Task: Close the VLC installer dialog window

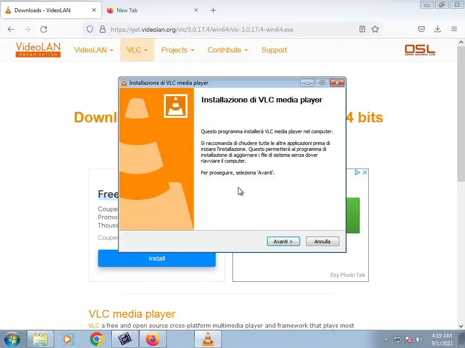Action: (337, 83)
